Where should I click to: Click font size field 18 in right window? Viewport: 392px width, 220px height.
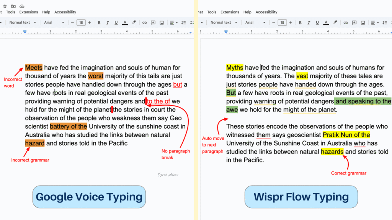(x=282, y=23)
